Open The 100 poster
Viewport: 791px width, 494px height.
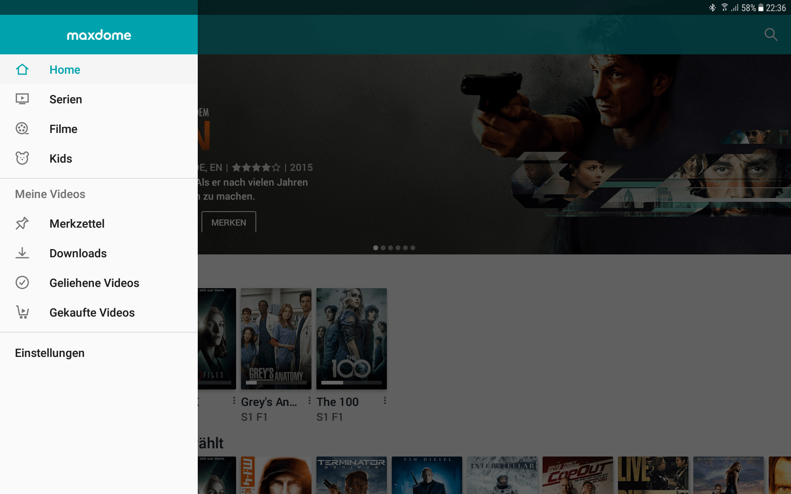coord(351,338)
